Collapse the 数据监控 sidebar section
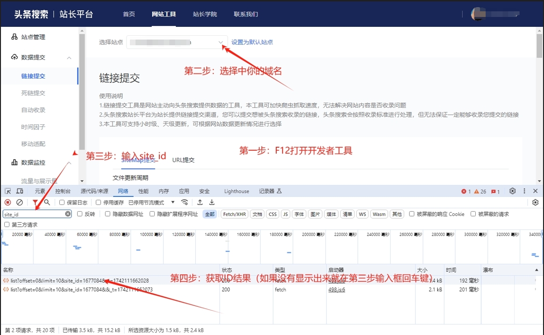The width and height of the screenshot is (544, 335). 69,163
